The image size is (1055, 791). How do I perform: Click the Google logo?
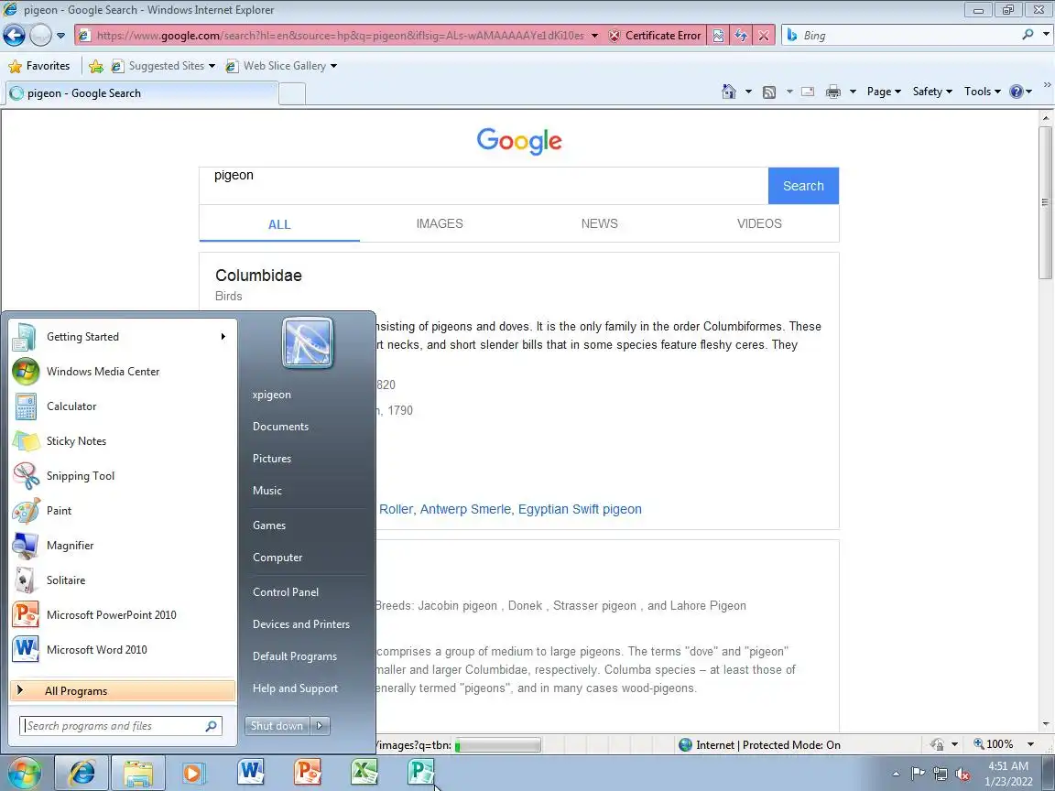coord(518,141)
